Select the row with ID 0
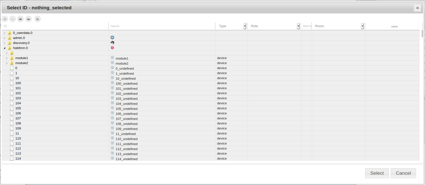Screen dimensions: 425x185 click(x=211, y=68)
